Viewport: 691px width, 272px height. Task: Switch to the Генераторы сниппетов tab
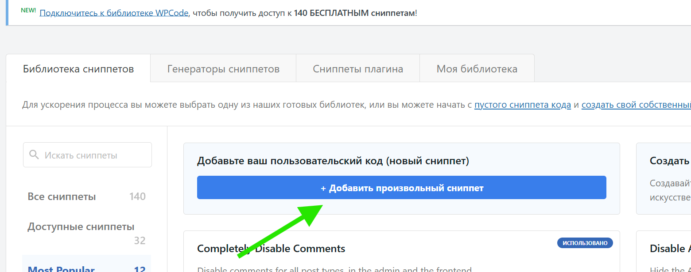tap(223, 68)
